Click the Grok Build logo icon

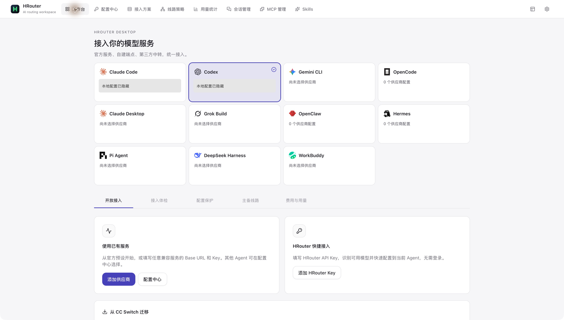click(198, 114)
